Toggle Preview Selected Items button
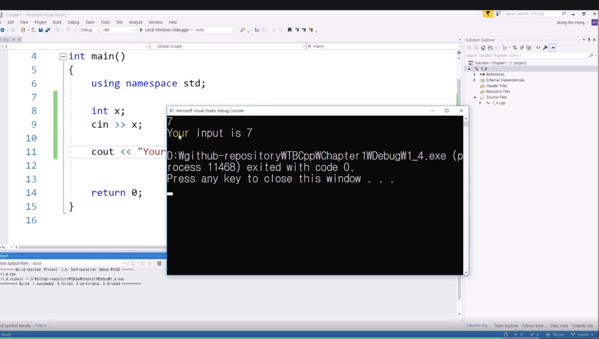Viewport: 599px width, 339px height. pyautogui.click(x=552, y=48)
